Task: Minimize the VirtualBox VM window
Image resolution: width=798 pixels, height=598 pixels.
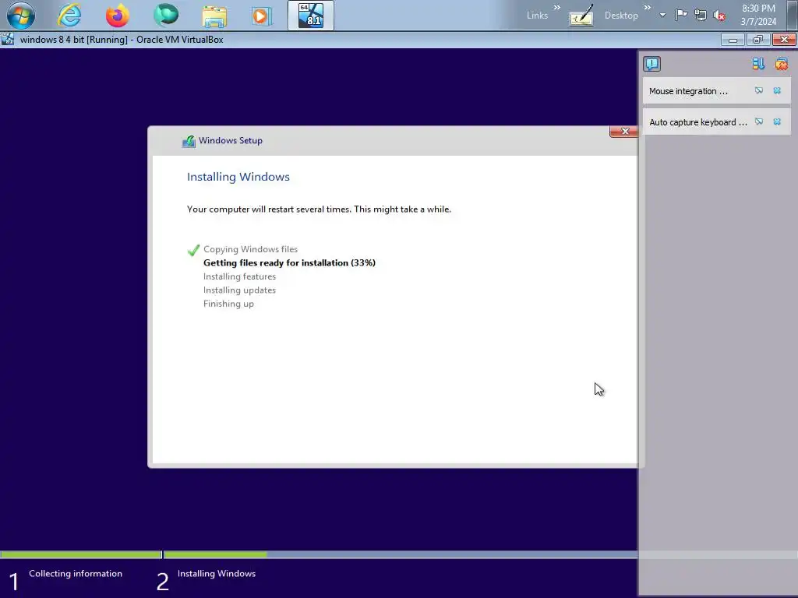Action: tap(733, 40)
